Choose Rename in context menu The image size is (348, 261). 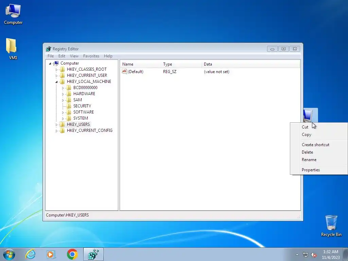pyautogui.click(x=319, y=160)
